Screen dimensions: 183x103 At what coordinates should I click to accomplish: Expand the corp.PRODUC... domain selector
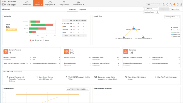point(150,9)
